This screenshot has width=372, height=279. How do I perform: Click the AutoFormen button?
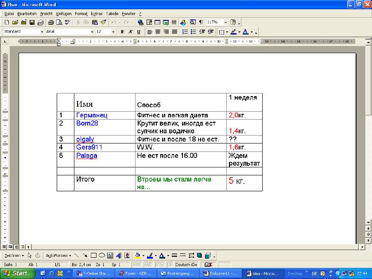pyautogui.click(x=58, y=256)
